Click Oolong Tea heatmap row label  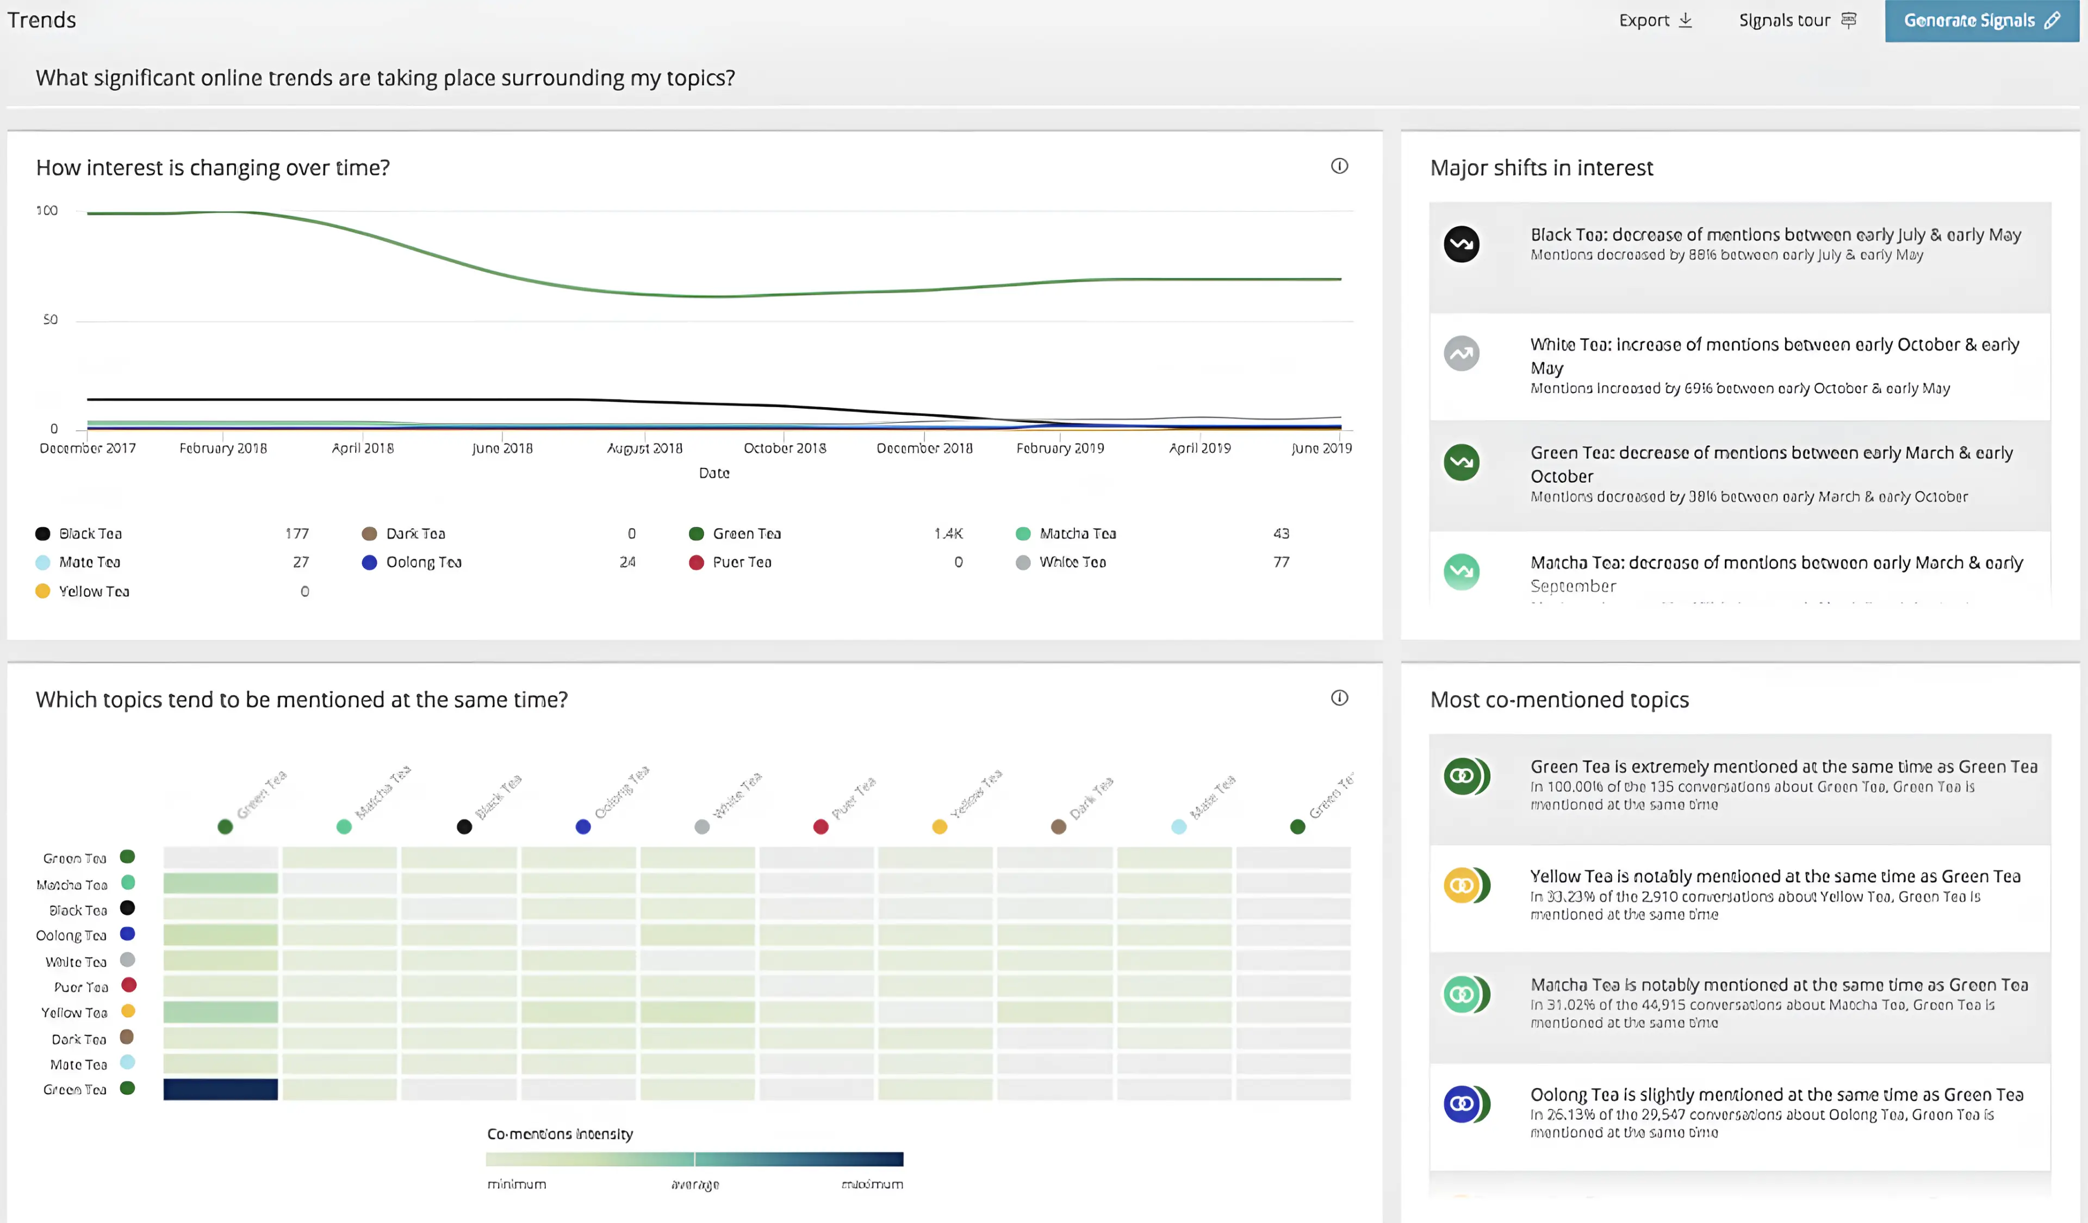tap(71, 935)
